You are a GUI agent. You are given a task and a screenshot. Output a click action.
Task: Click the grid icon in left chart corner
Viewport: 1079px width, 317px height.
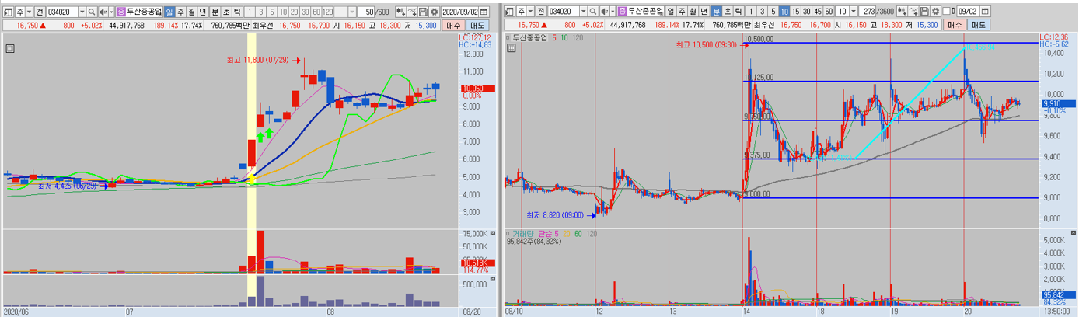click(10, 48)
